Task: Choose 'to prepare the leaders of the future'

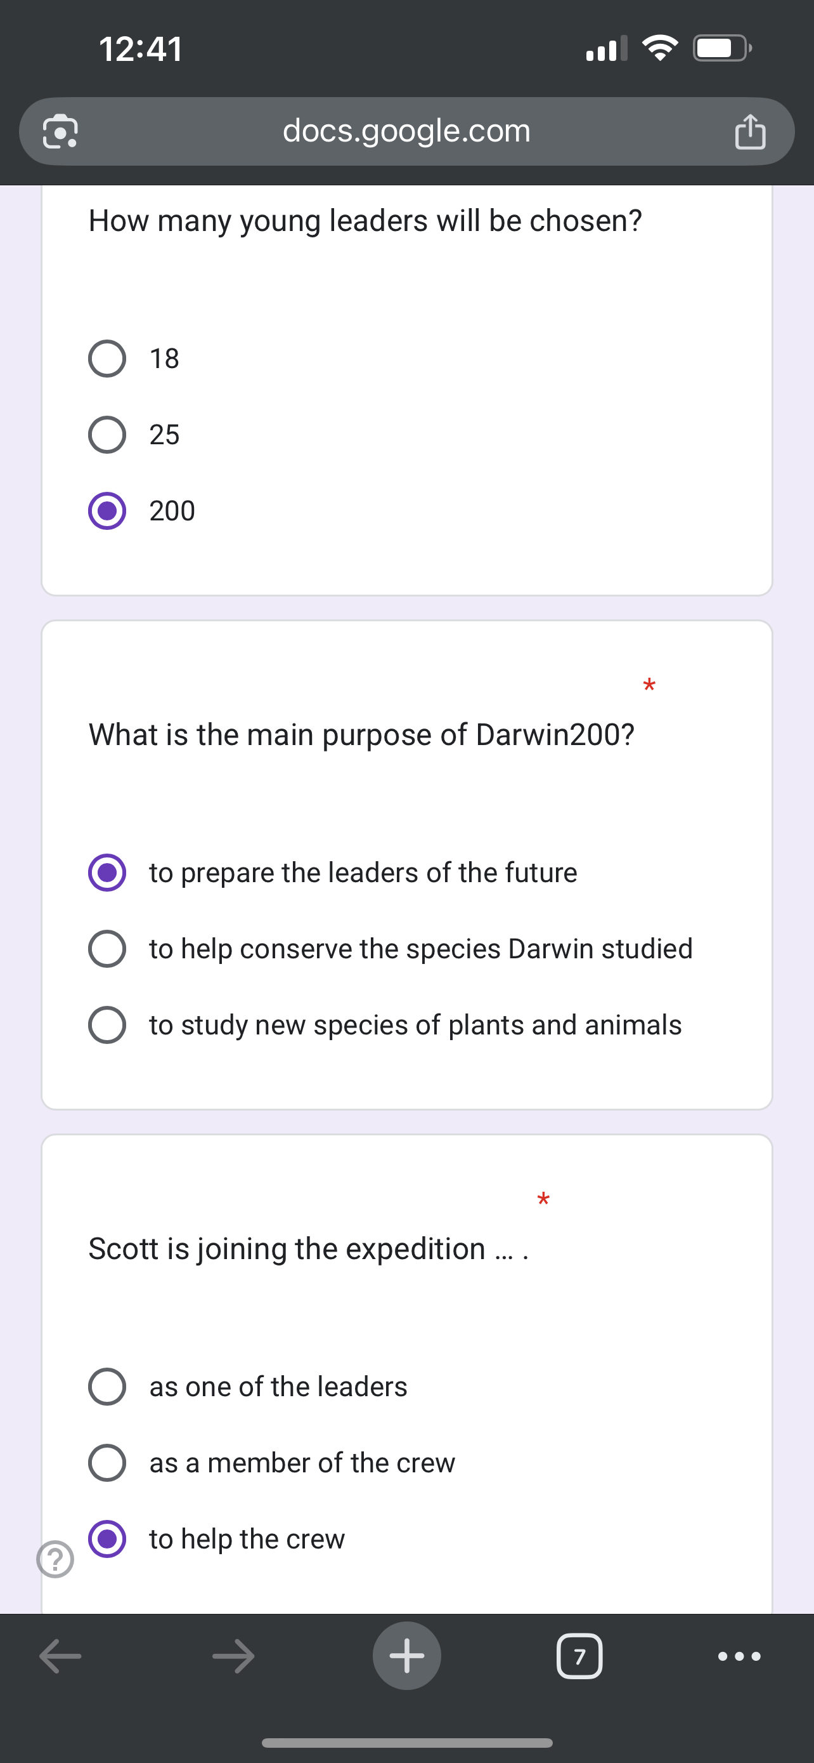Action: click(x=107, y=873)
